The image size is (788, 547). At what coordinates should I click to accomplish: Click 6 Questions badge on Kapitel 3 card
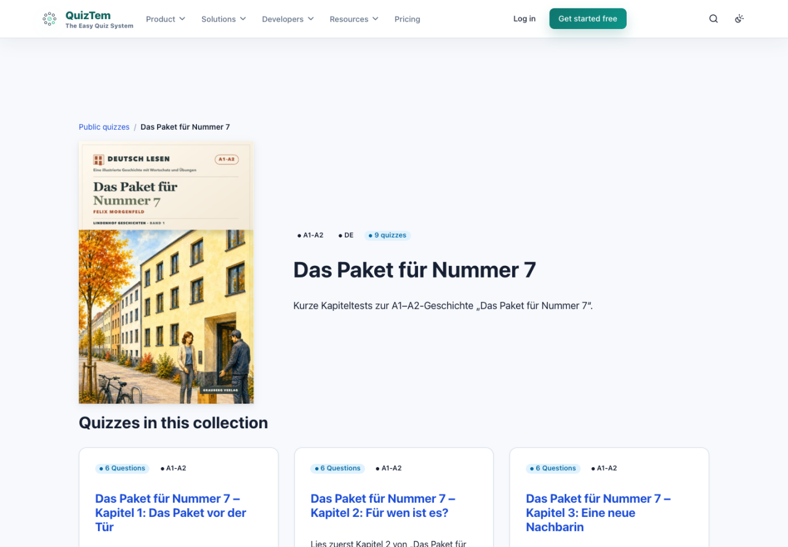[x=553, y=468]
